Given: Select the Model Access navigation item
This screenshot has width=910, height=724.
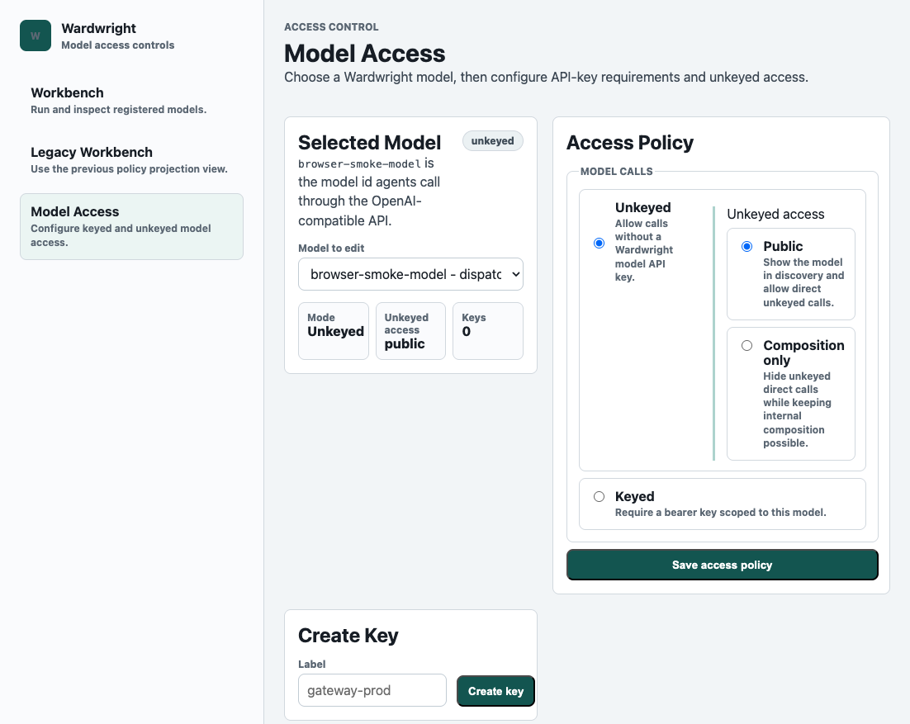Looking at the screenshot, I should [131, 226].
